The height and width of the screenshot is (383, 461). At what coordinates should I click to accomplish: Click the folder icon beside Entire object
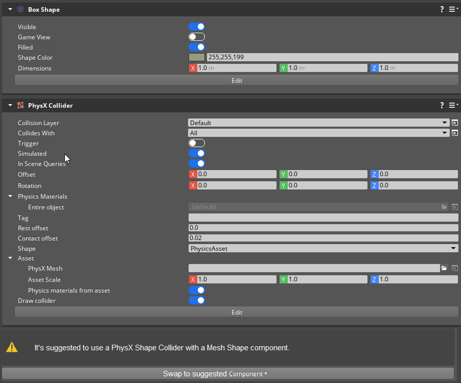[x=444, y=207]
